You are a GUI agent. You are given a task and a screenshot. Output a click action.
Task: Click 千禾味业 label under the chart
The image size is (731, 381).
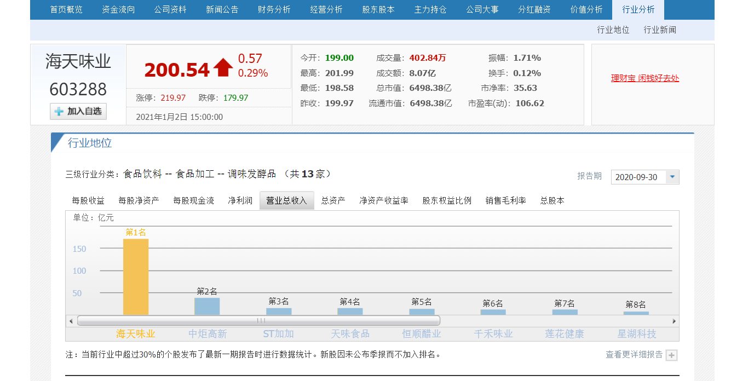pos(493,334)
